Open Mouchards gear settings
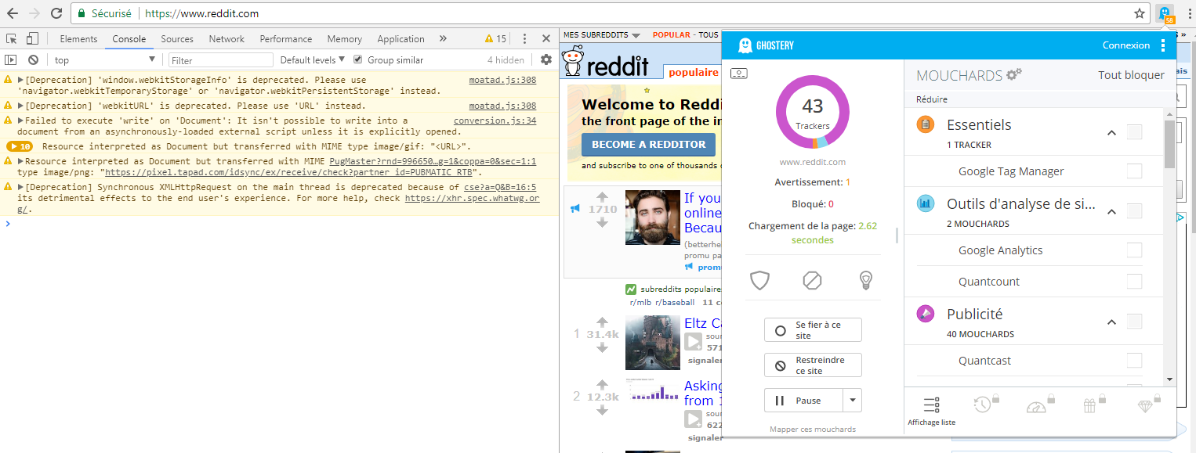 point(1014,74)
